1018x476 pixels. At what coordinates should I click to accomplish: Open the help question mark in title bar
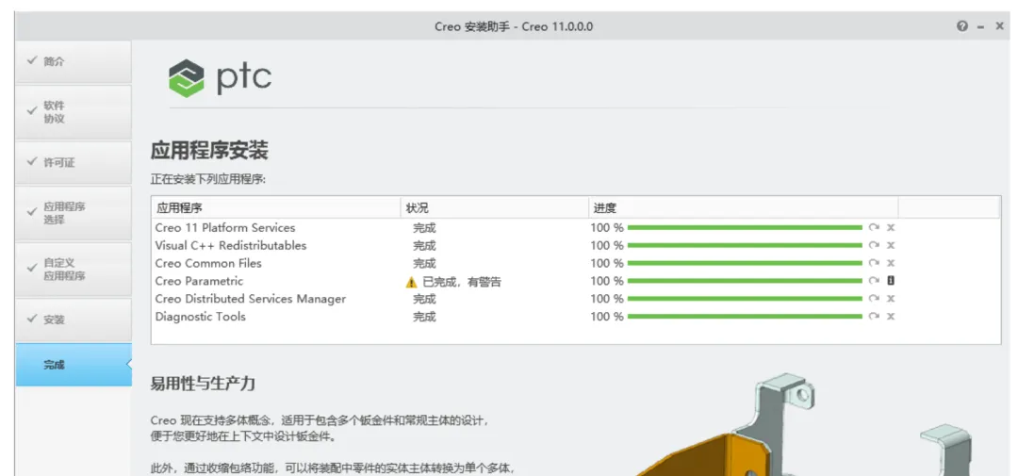[962, 26]
